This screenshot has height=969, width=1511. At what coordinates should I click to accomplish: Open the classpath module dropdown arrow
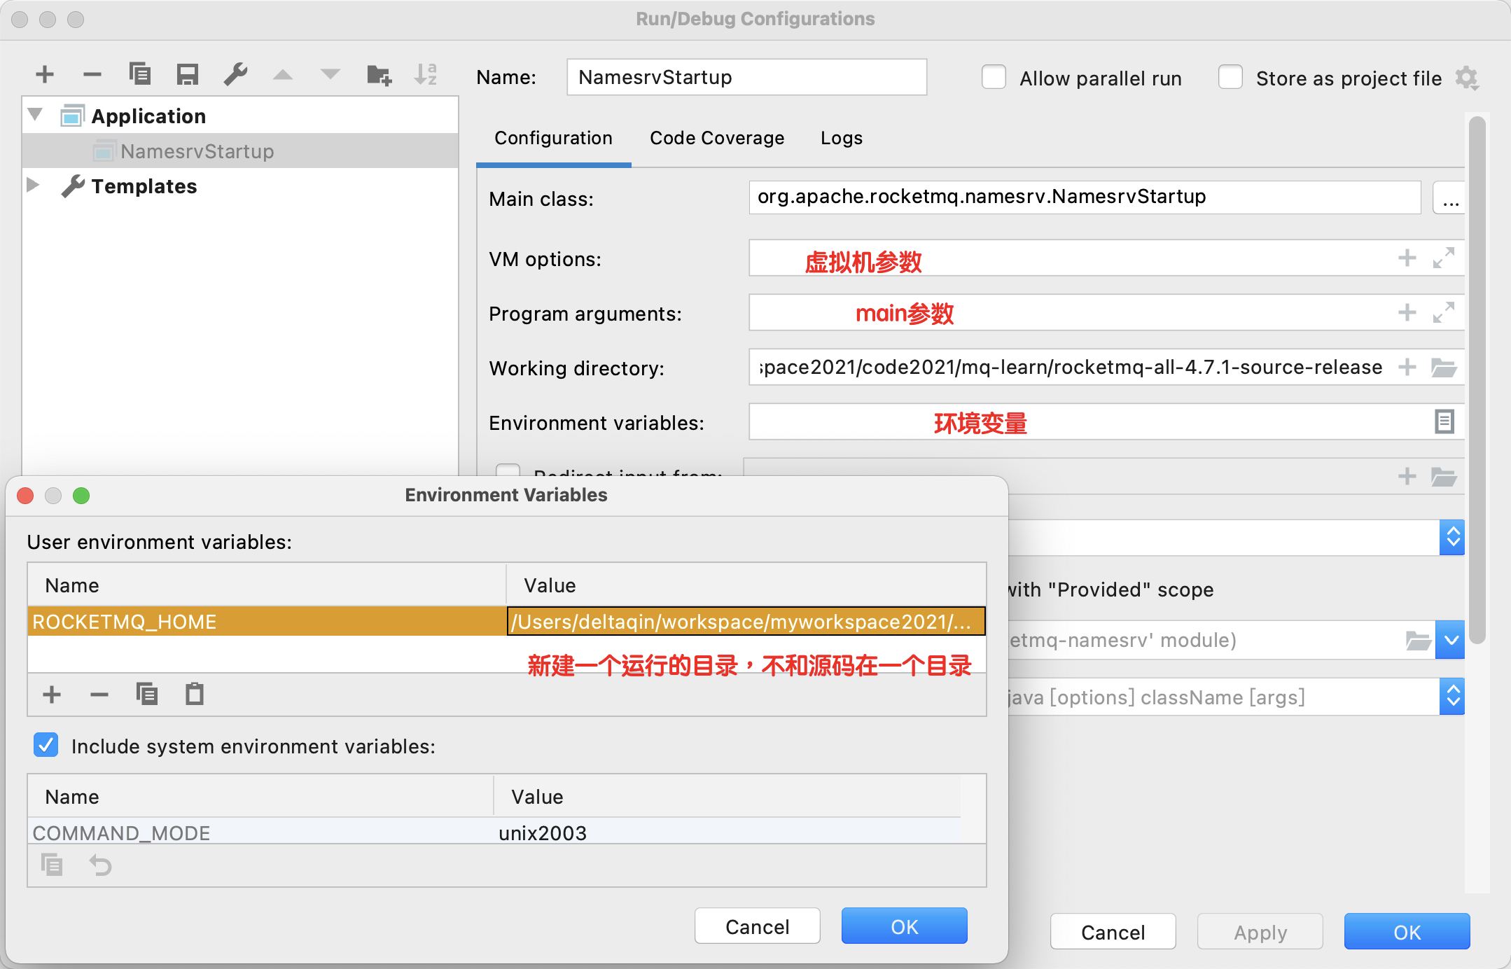1451,640
